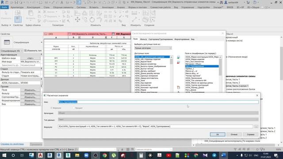This screenshot has height=159, width=283.
Task: Open the Спецификация: КМ instance dropdown
Action: point(11,51)
